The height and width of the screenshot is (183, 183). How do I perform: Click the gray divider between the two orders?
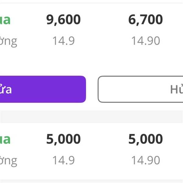pos(91,117)
